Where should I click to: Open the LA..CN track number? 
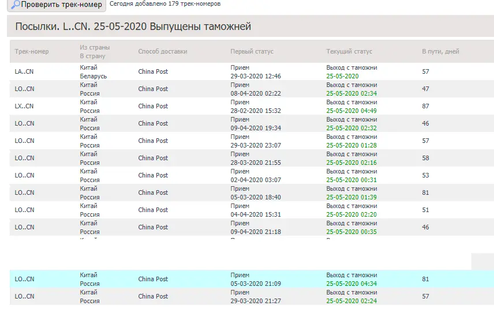pos(24,71)
